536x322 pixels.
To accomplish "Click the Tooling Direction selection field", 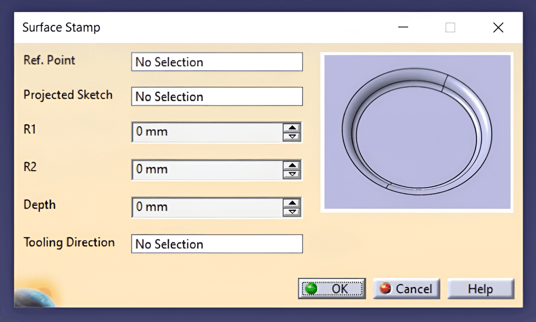I will (217, 244).
